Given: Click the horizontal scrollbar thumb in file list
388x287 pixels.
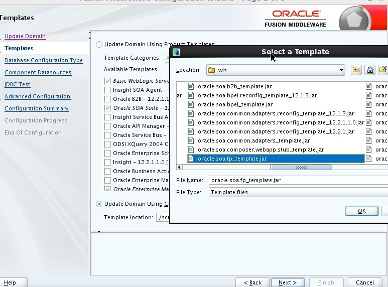Looking at the screenshot, I should pyautogui.click(x=301, y=167).
